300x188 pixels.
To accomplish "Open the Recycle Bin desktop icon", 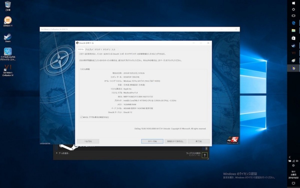I will 7,6.
